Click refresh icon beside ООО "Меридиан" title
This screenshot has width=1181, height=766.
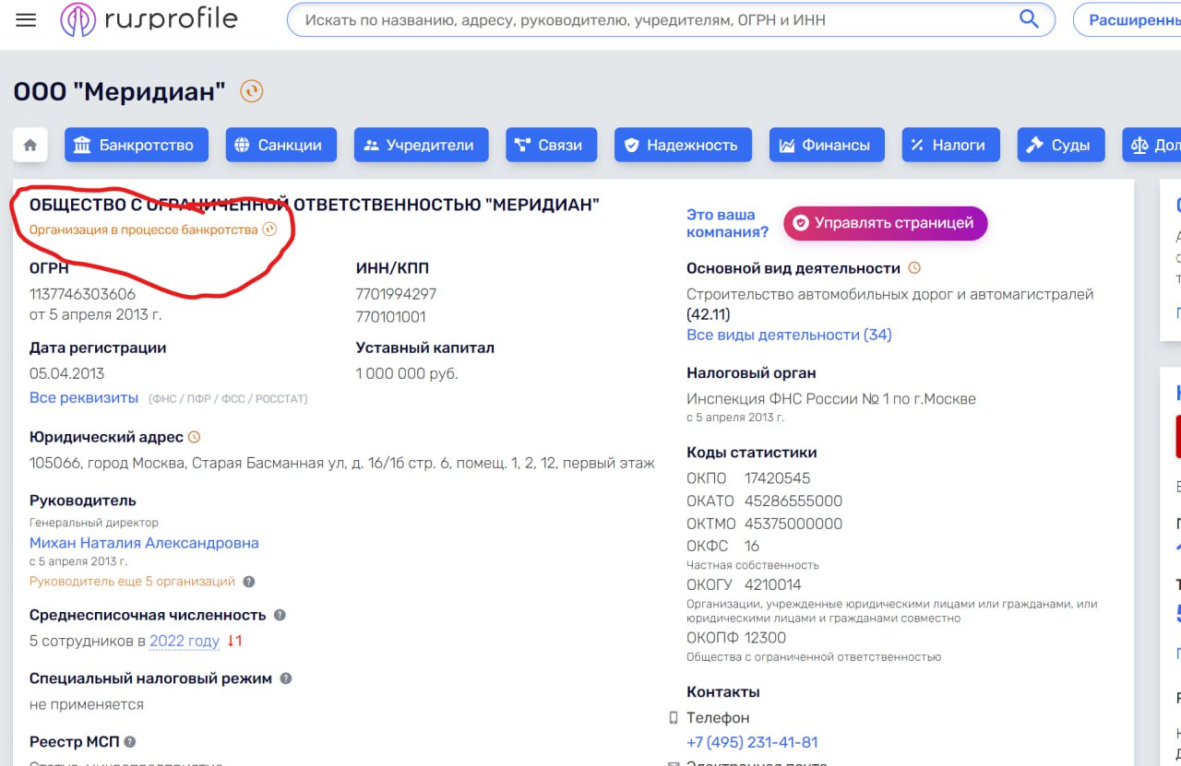click(252, 91)
